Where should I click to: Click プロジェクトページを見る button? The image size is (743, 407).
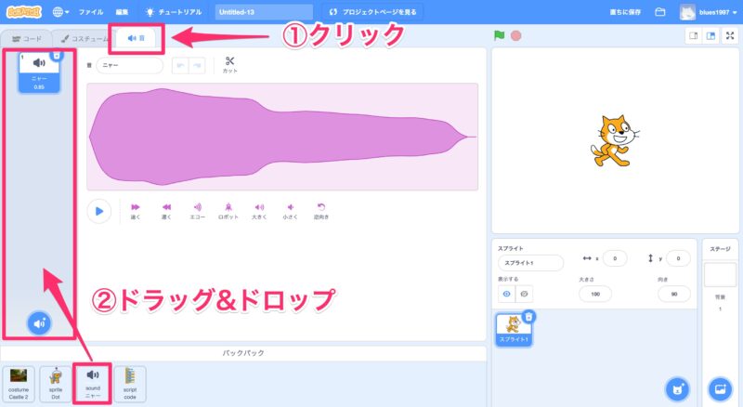373,12
